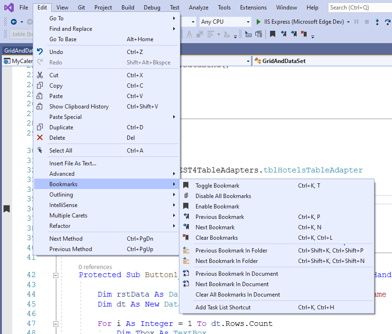Click the increase indent toolbar icon

tap(259, 34)
